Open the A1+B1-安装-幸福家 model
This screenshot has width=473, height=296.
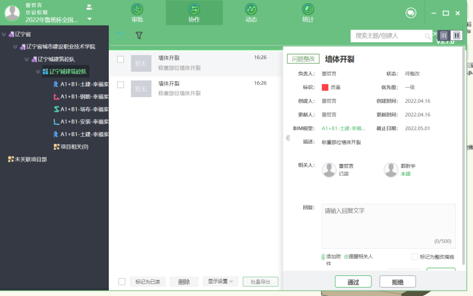coord(84,122)
